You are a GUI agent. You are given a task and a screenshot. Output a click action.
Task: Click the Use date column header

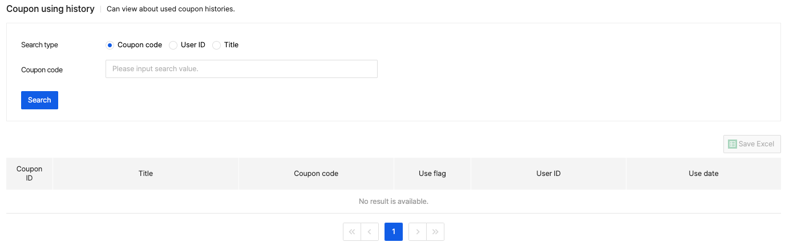(x=703, y=174)
